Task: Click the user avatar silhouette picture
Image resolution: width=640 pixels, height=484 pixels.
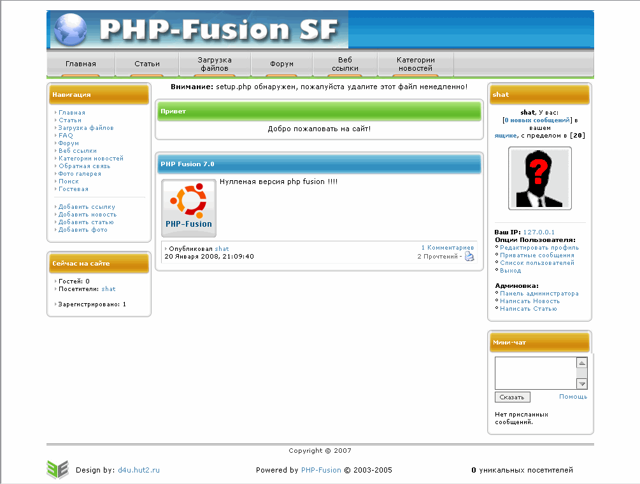Action: click(x=539, y=178)
